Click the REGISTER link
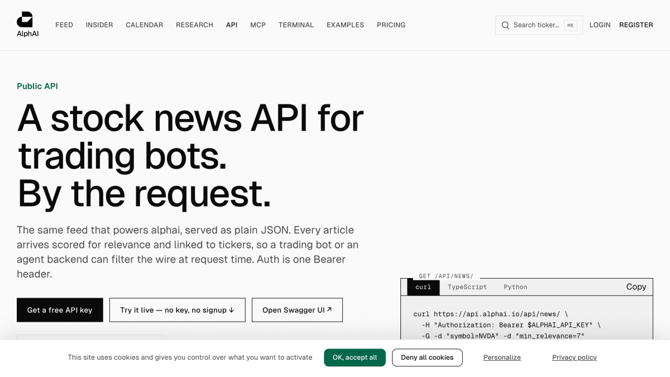Image resolution: width=670 pixels, height=377 pixels. click(636, 25)
